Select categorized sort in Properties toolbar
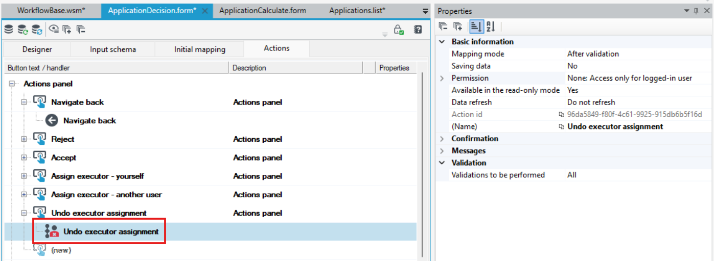714x261 pixels. (476, 27)
